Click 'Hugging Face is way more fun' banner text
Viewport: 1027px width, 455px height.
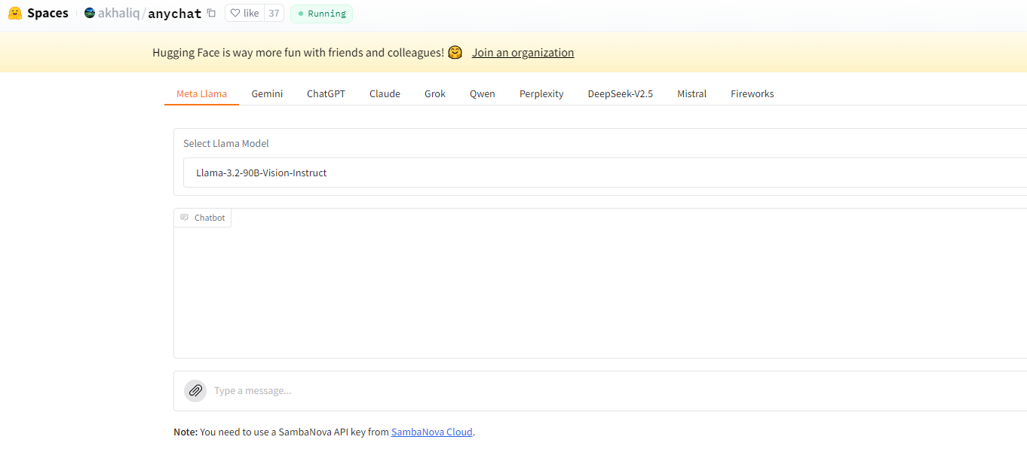[299, 53]
